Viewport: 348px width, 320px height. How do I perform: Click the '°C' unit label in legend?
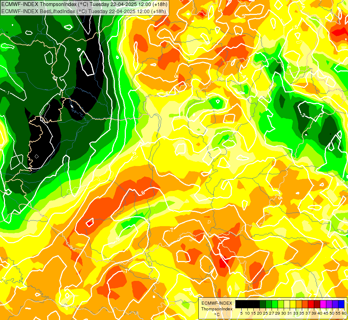(x=217, y=315)
